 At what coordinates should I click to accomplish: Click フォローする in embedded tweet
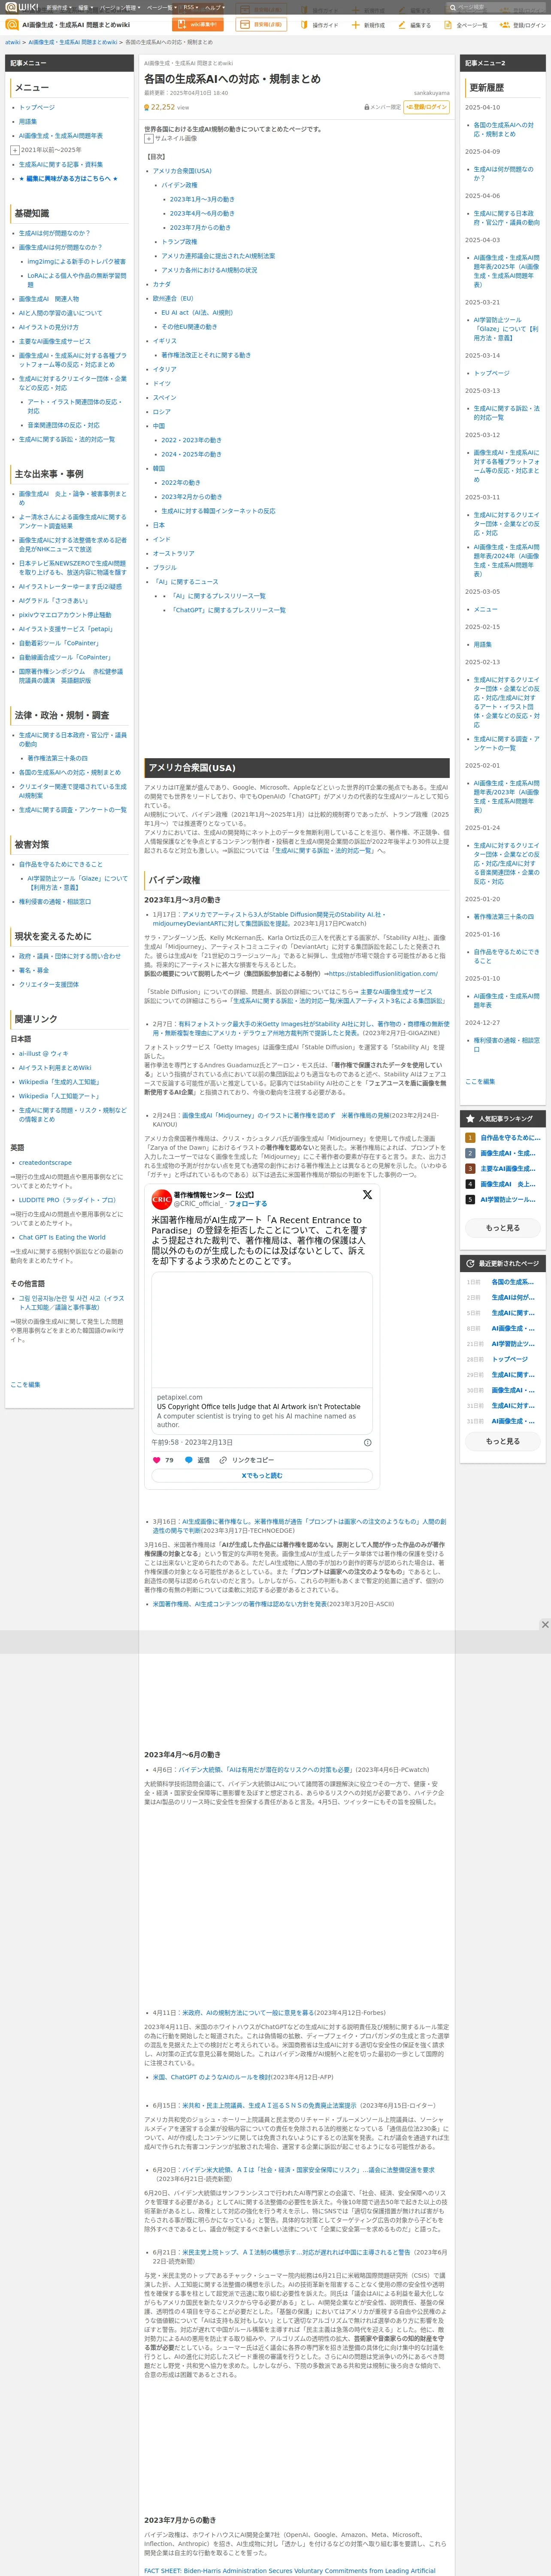[248, 1204]
